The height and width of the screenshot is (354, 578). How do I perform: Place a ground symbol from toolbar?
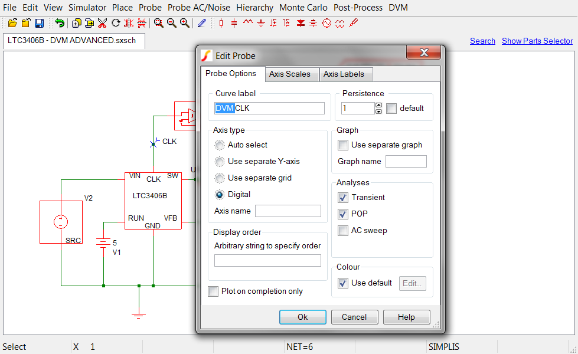[260, 23]
